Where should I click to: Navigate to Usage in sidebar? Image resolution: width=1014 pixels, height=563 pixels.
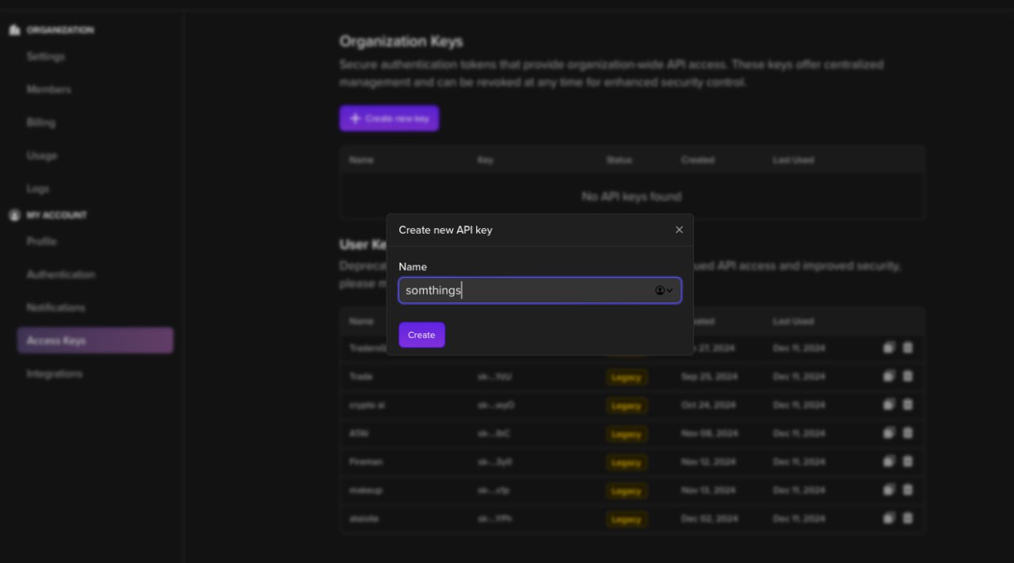point(42,156)
